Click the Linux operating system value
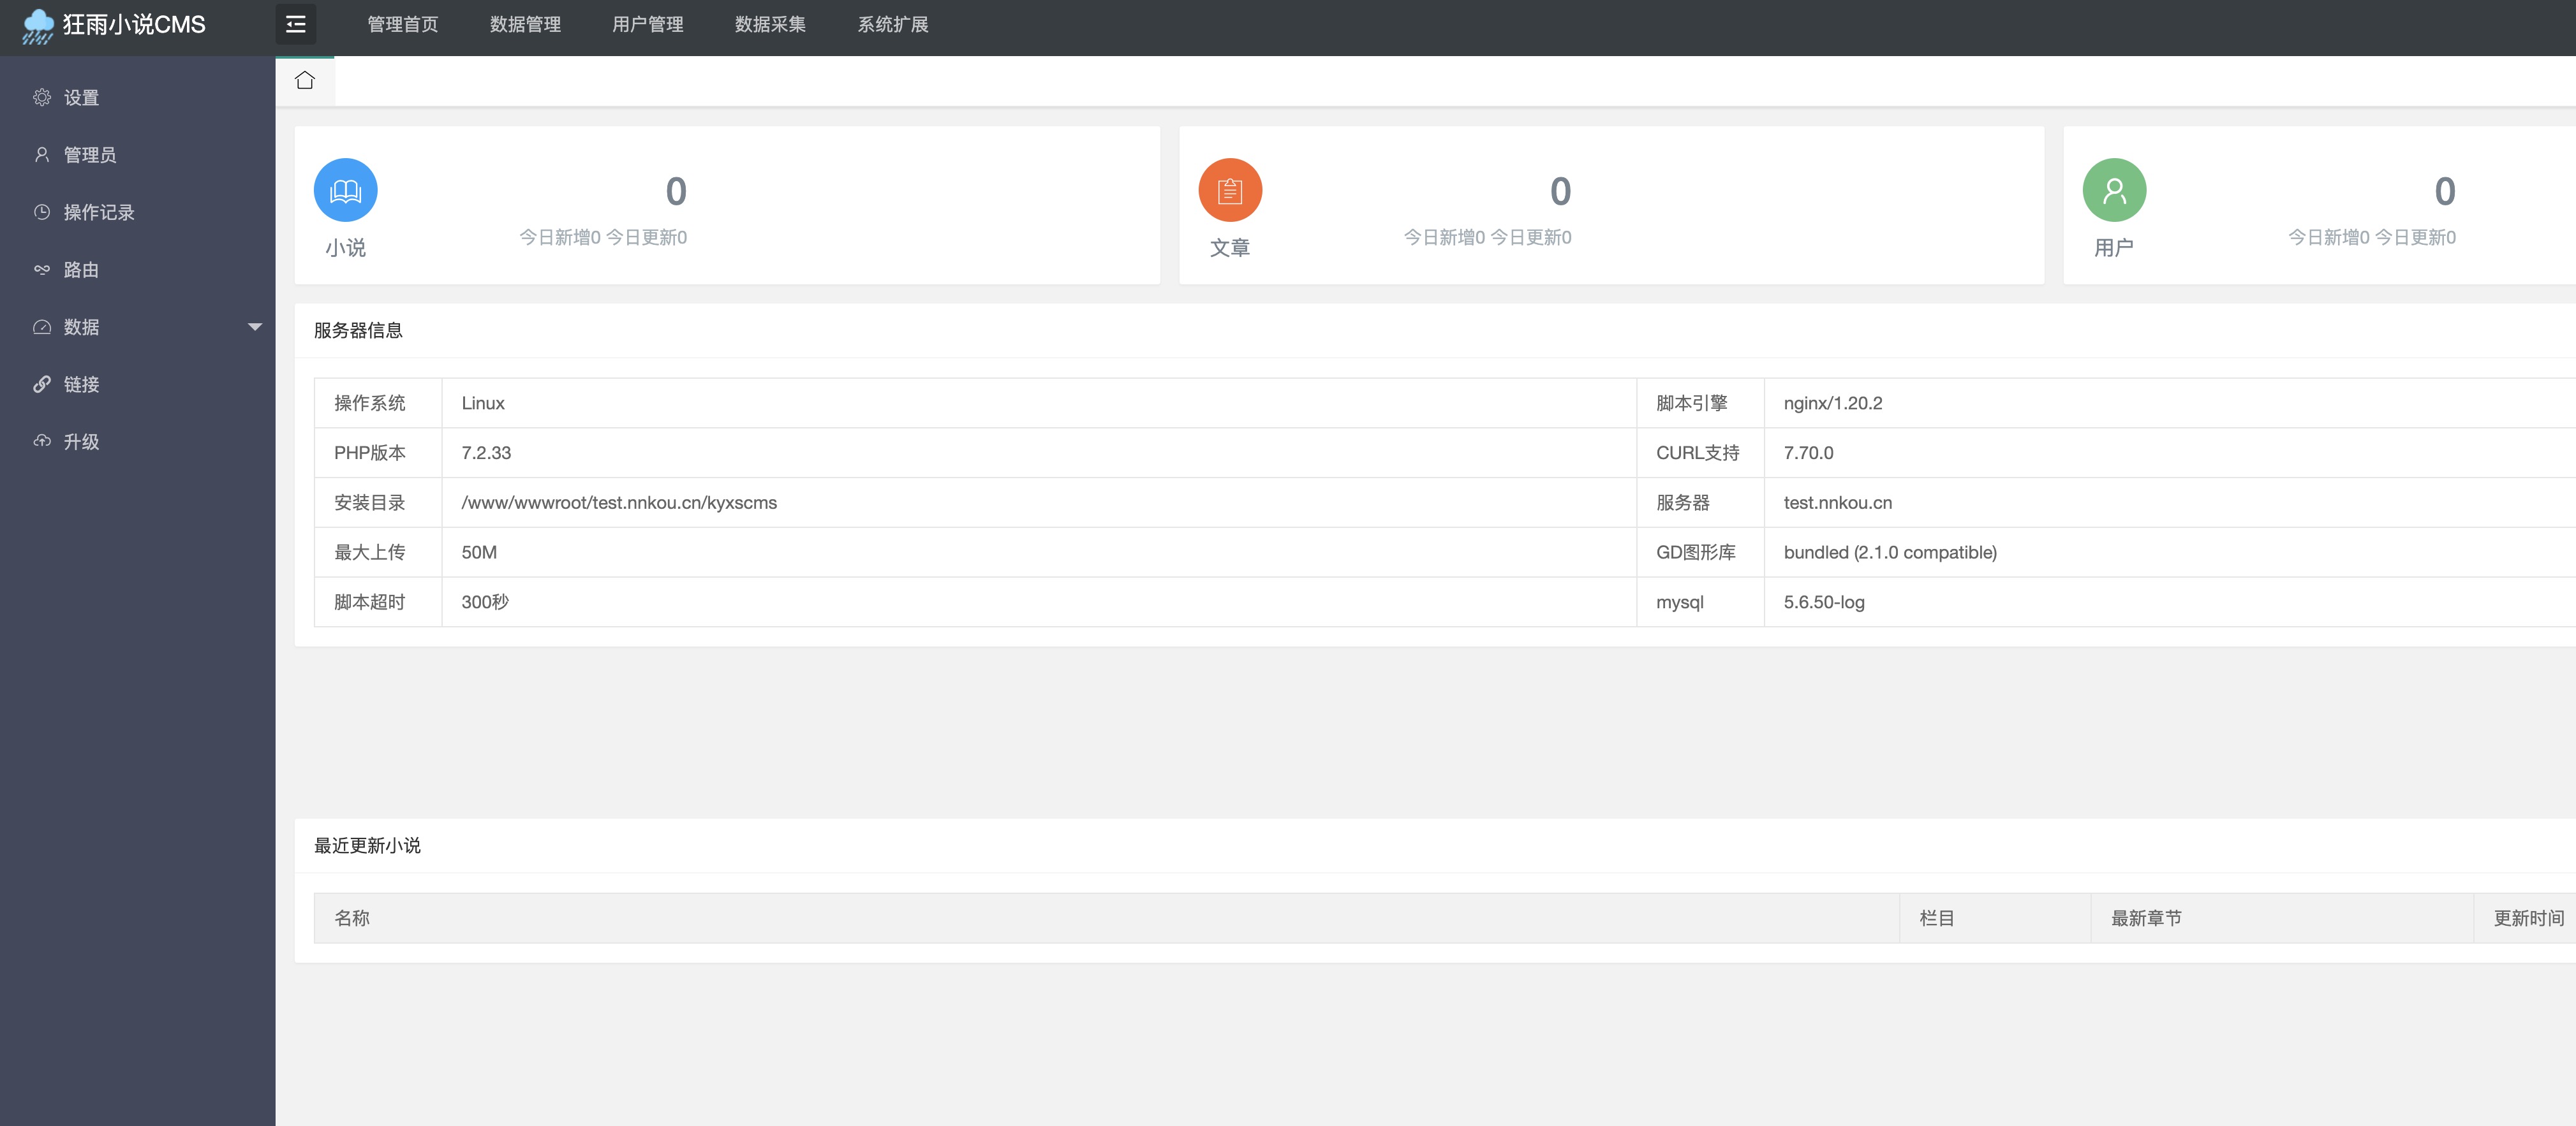This screenshot has height=1126, width=2576. (x=483, y=402)
